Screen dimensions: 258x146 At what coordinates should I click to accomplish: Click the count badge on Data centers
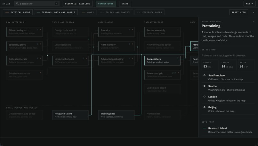178,58
